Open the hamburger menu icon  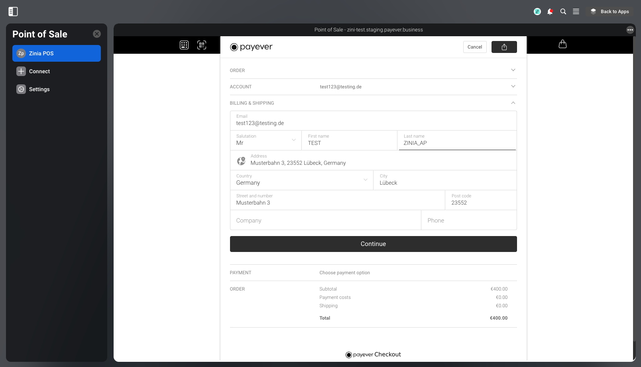click(x=576, y=12)
